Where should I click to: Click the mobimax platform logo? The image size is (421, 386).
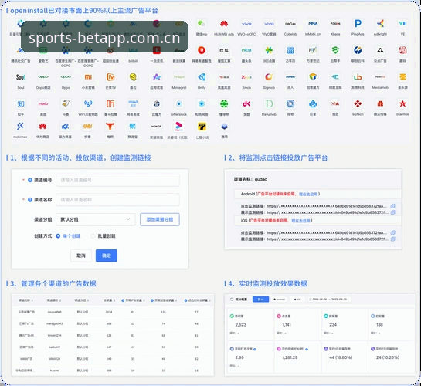pyautogui.click(x=20, y=126)
